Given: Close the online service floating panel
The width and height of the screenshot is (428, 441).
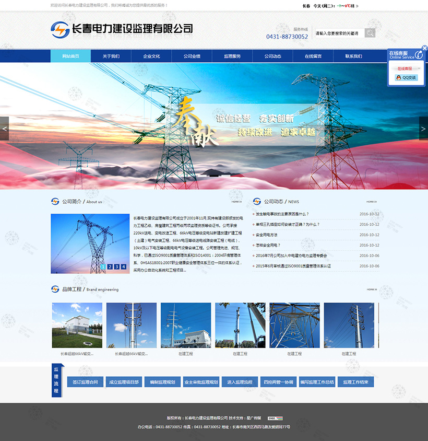Looking at the screenshot, I should 424,48.
